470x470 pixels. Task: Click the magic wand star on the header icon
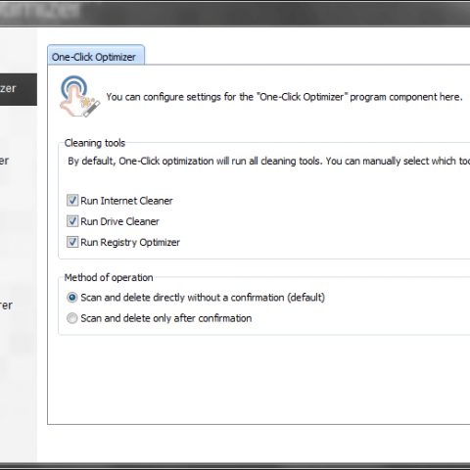85,102
